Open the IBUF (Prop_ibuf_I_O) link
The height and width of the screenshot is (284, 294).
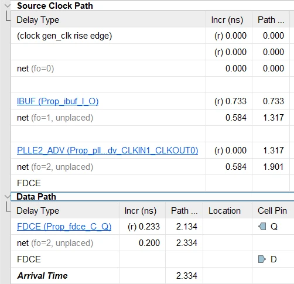[x=57, y=101]
